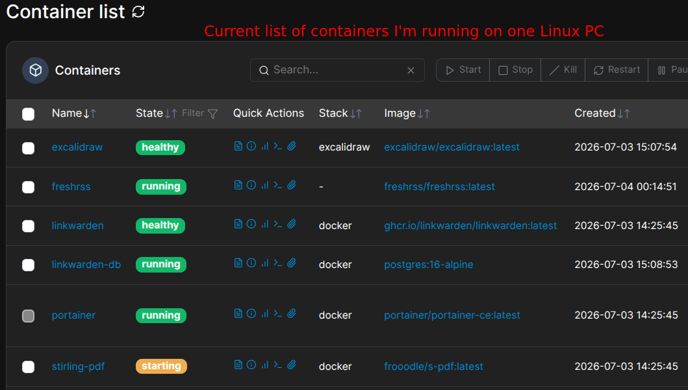View linkwarden-db stats icon
Screen dimensions: 688x390
tap(264, 263)
